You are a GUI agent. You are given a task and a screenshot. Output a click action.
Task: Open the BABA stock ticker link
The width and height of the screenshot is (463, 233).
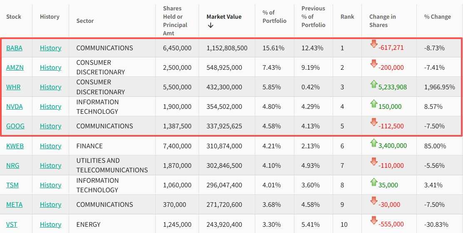pyautogui.click(x=15, y=48)
